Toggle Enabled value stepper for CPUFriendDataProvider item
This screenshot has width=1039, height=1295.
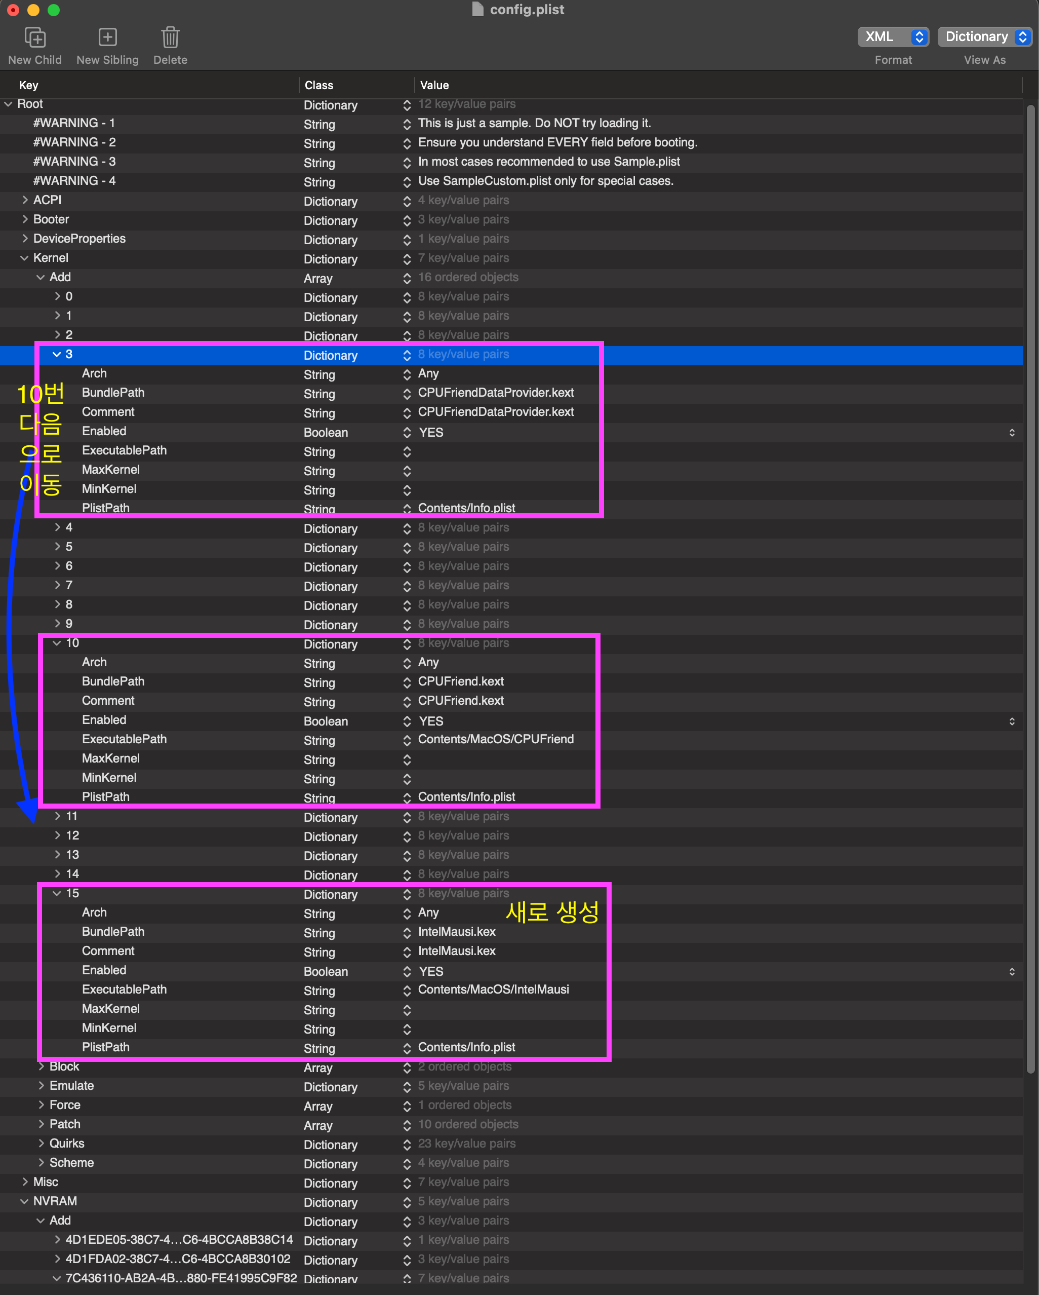click(1012, 433)
